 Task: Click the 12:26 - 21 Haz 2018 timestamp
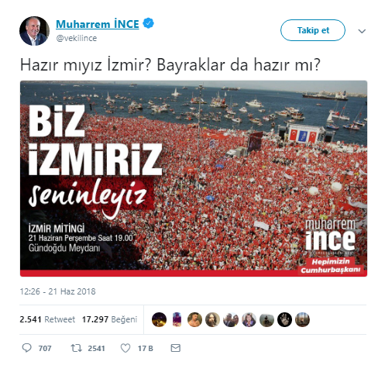pyautogui.click(x=58, y=291)
